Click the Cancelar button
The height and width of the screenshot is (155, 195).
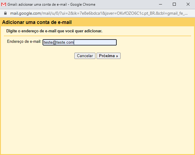[85, 56]
